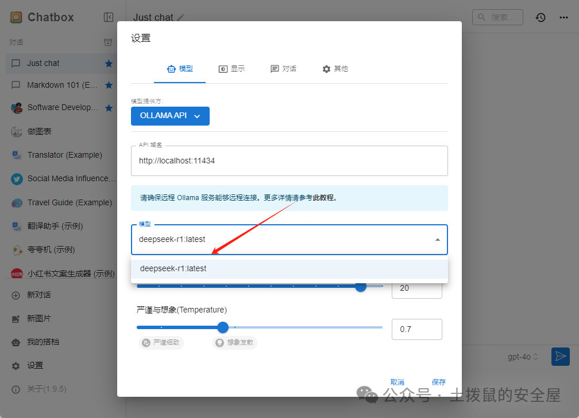579x418 pixels.
Task: Click the 搜索 search box in header
Action: [497, 17]
